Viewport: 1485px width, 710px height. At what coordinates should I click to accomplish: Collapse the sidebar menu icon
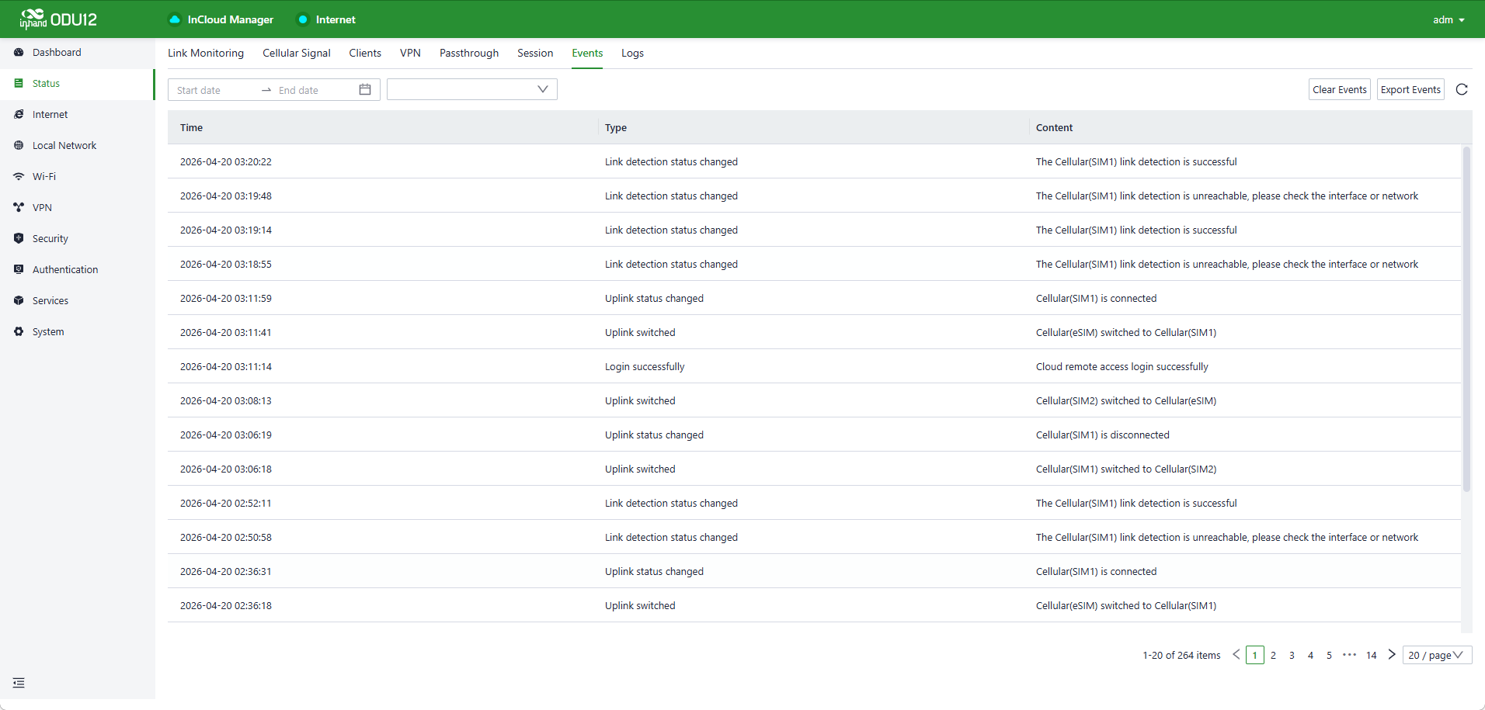(19, 683)
